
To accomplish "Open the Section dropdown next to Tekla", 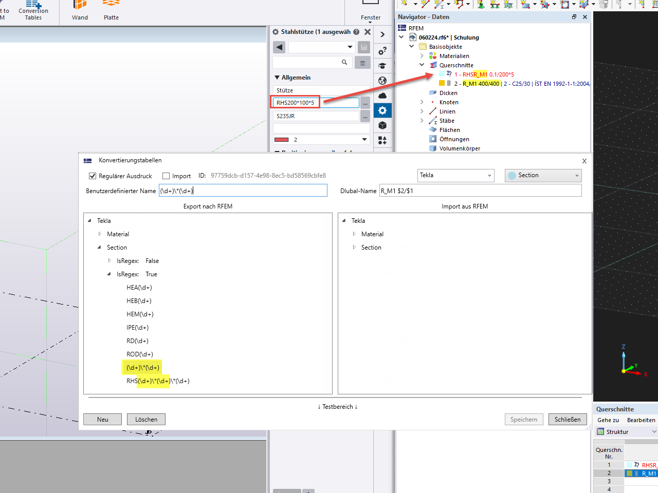I will [543, 176].
